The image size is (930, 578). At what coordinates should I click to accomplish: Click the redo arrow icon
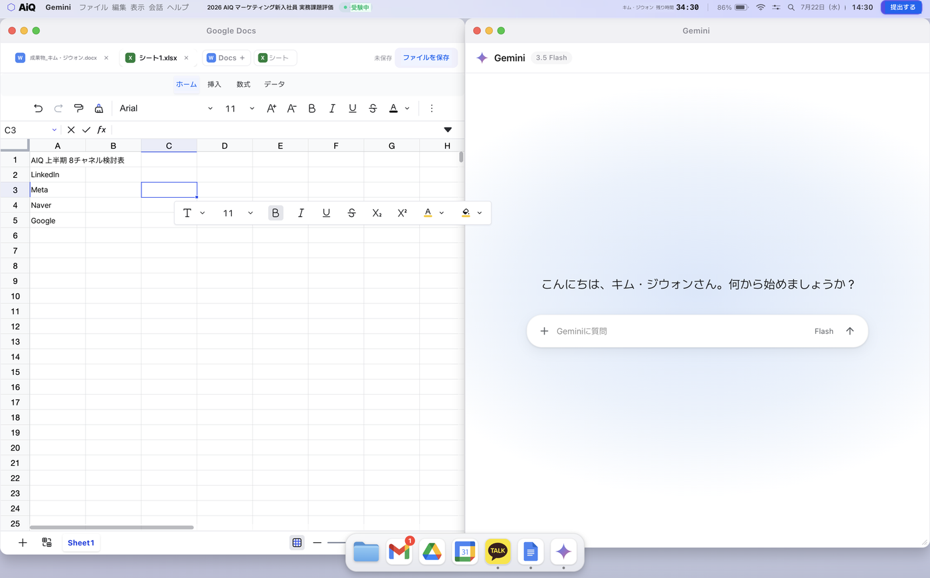[58, 108]
